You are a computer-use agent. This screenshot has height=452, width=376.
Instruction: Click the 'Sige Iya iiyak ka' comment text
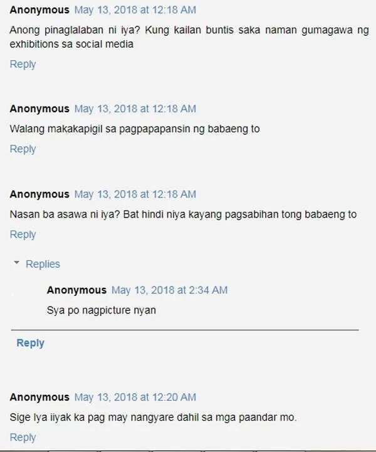point(153,417)
